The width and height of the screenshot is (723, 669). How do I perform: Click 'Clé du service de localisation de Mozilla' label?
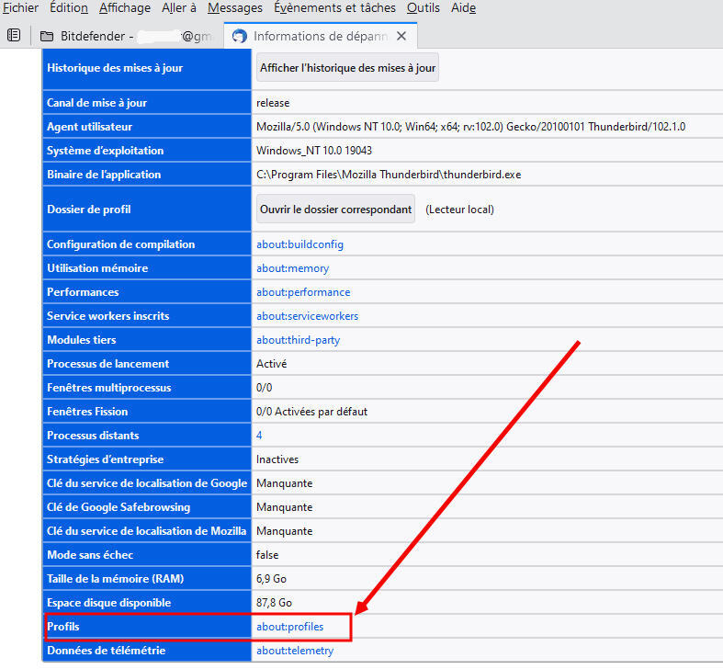coord(147,531)
